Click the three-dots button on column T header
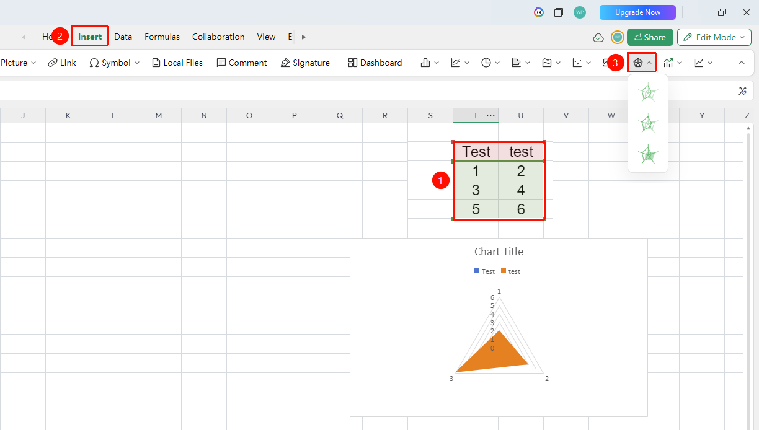The image size is (759, 430). pos(490,116)
